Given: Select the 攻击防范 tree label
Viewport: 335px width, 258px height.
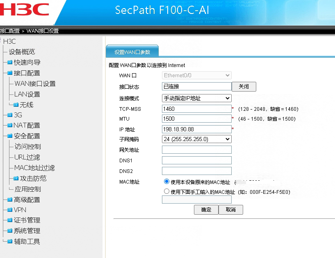Looking at the screenshot, I should click(33, 178).
